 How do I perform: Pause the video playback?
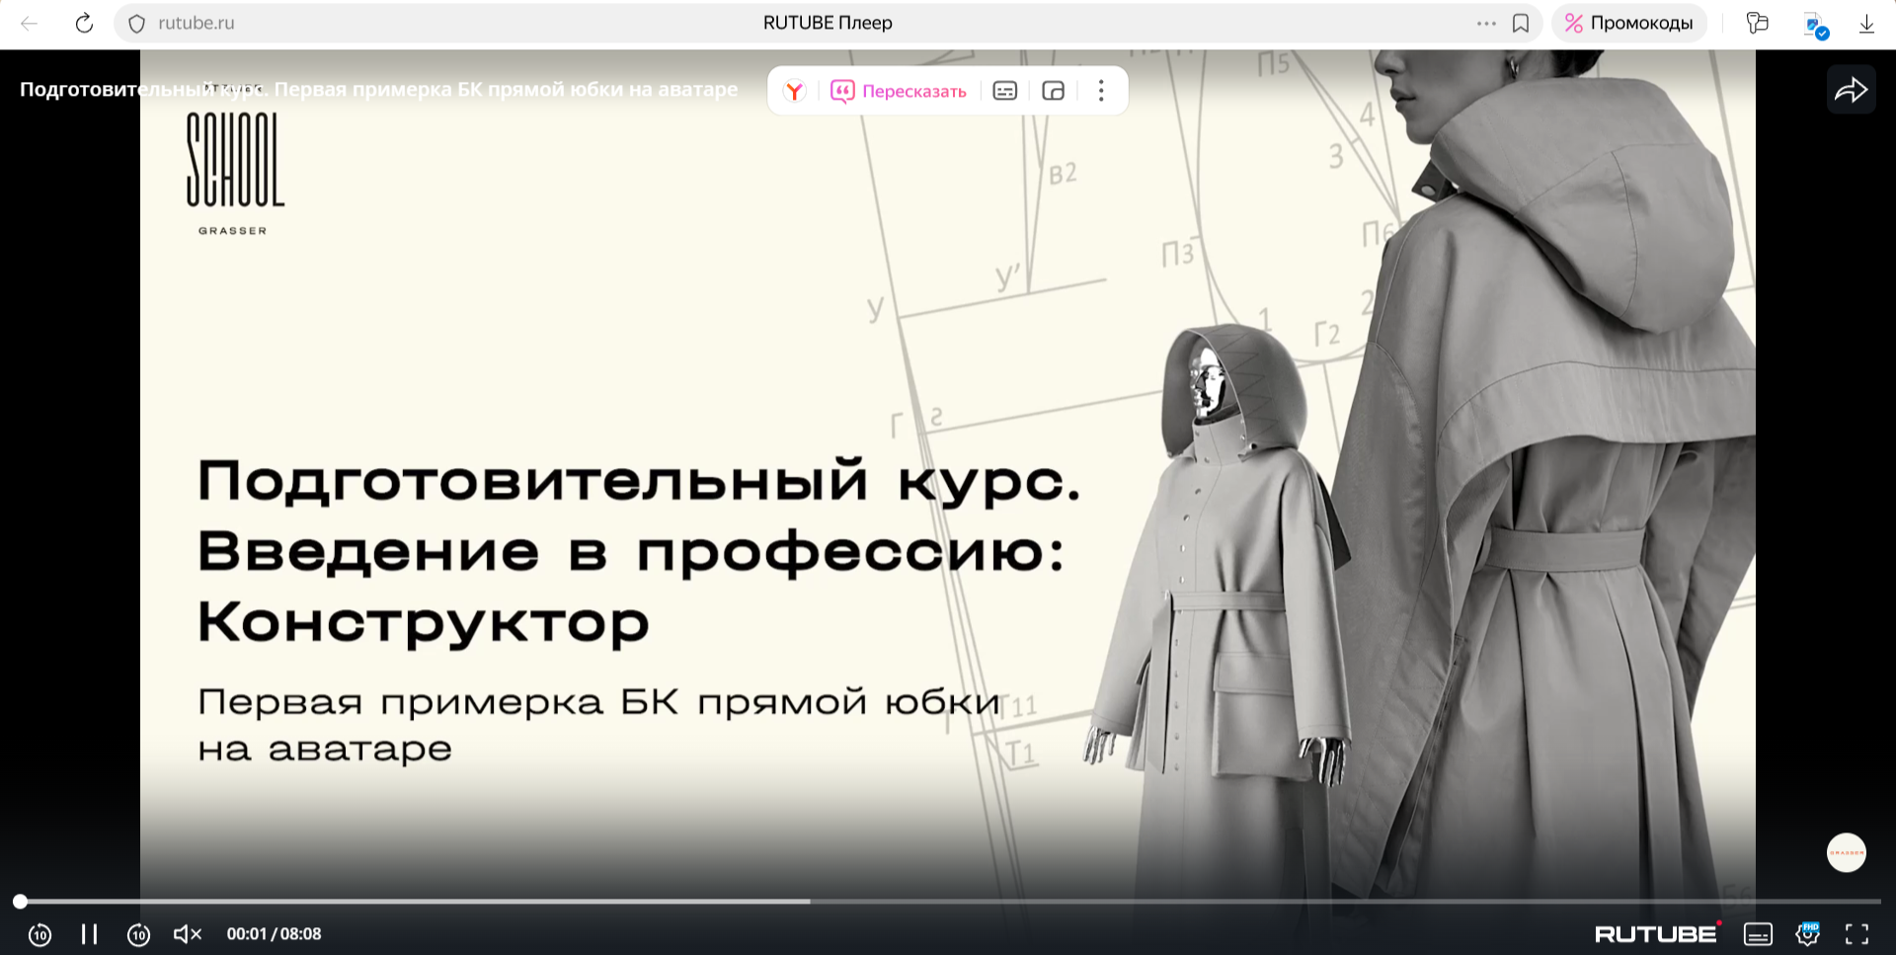[89, 934]
